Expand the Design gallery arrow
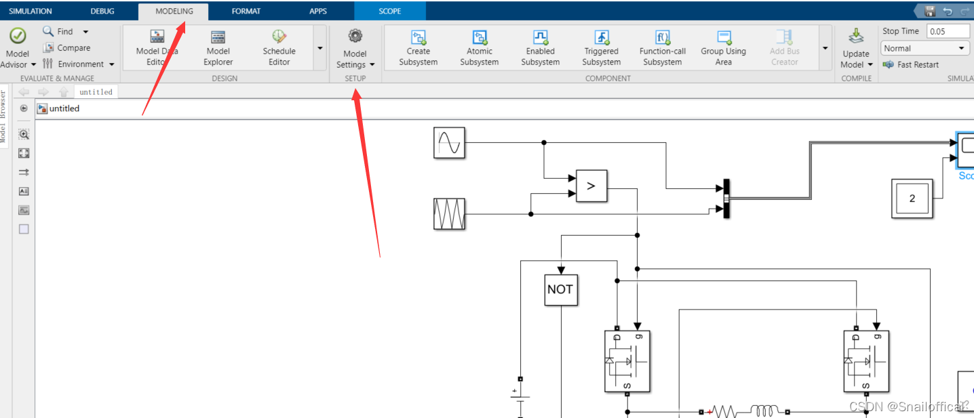 pos(320,47)
